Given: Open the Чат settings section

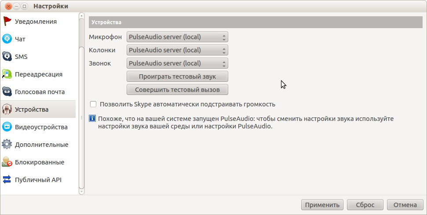Looking at the screenshot, I should [20, 39].
